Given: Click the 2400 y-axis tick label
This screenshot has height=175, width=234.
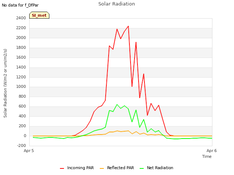Looking at the screenshot, I should 21,18.
